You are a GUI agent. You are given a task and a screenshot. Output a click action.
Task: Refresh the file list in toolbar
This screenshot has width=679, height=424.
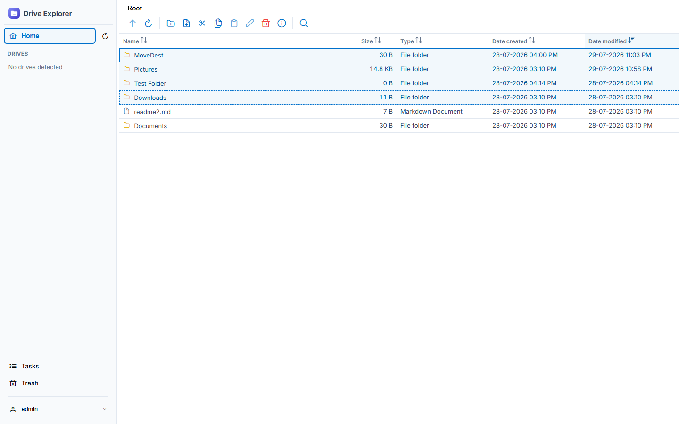(x=148, y=23)
